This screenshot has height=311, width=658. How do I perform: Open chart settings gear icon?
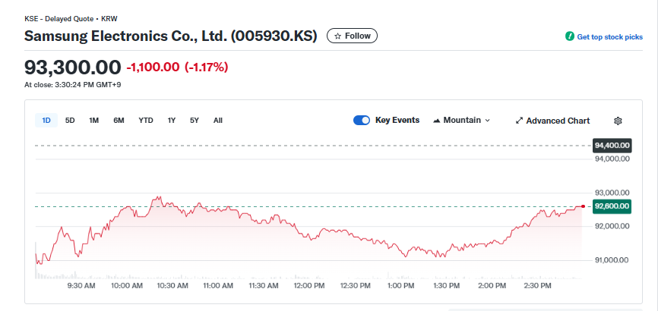pos(618,121)
